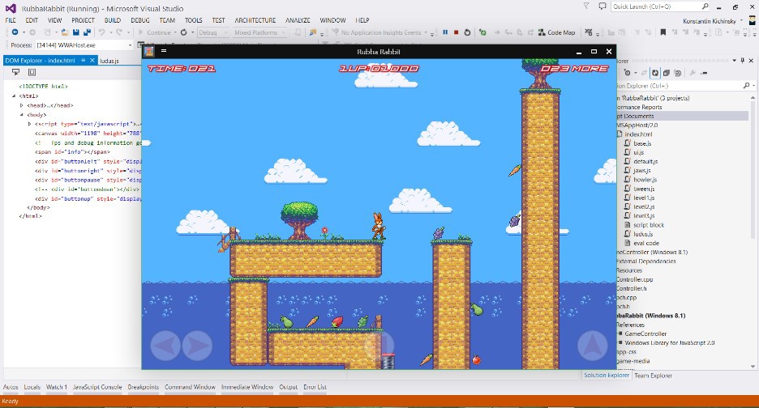Select the canvas element line in DOM Explorer
The height and width of the screenshot is (408, 759).
[88, 133]
